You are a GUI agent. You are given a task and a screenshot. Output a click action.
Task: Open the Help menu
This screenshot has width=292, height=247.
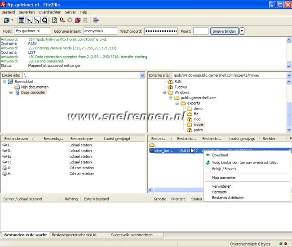(84, 12)
